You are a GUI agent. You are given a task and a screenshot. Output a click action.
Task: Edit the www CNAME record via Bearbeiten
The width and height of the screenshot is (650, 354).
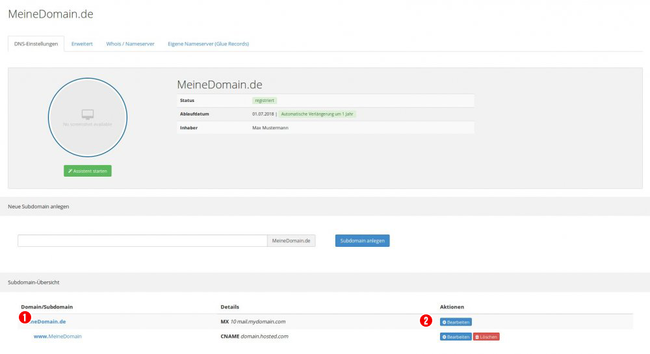[x=456, y=337]
